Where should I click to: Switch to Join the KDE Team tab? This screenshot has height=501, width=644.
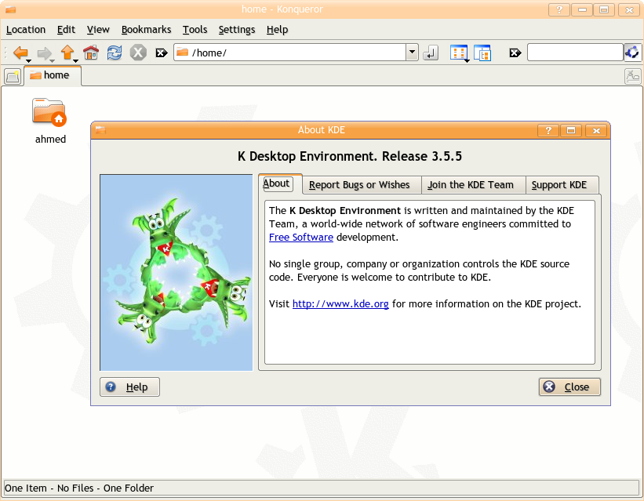(474, 185)
